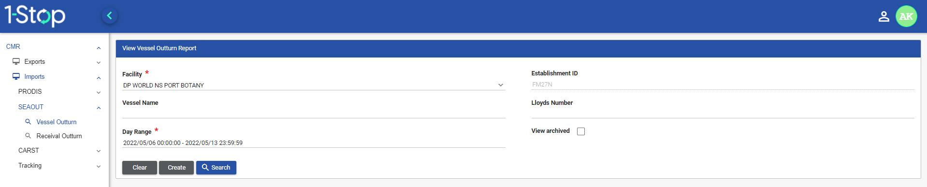The height and width of the screenshot is (187, 927).
Task: Click the Clear button
Action: coord(140,168)
